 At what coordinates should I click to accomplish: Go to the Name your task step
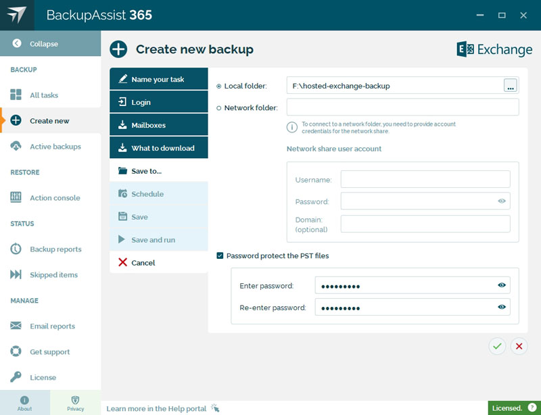(159, 79)
